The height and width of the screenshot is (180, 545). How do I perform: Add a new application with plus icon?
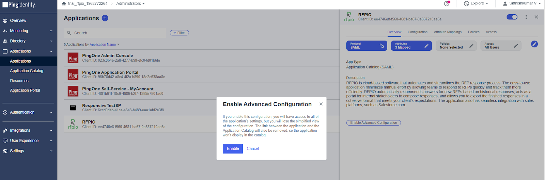pyautogui.click(x=105, y=18)
